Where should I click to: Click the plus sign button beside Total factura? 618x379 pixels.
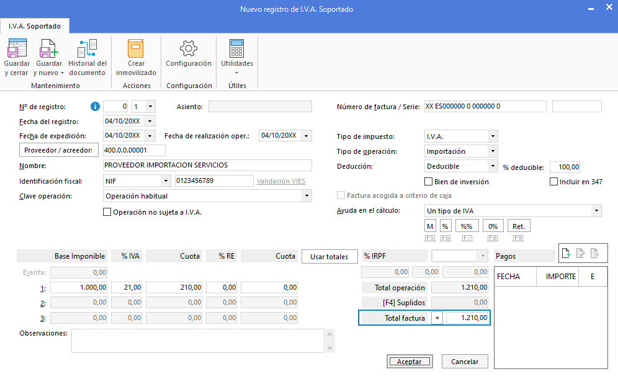(x=437, y=318)
